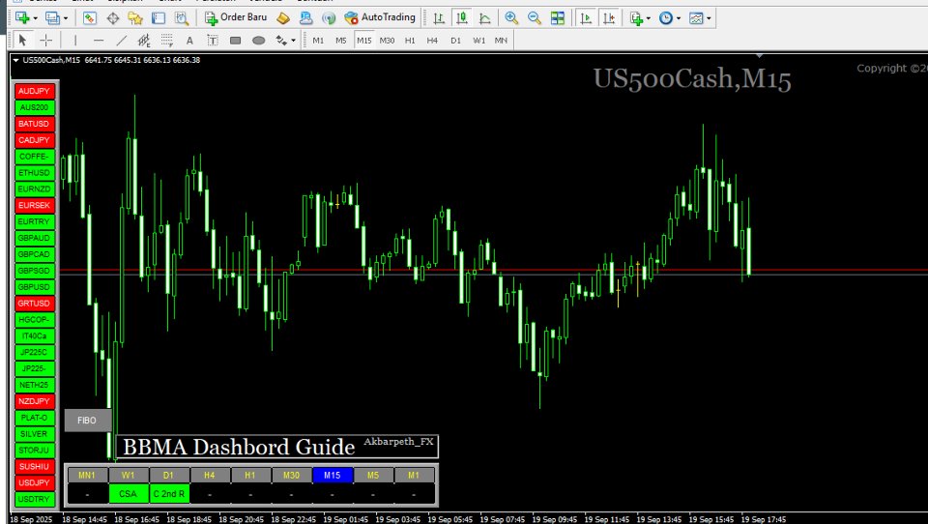
Task: Select MN in timeframe toolbar
Action: tap(501, 41)
